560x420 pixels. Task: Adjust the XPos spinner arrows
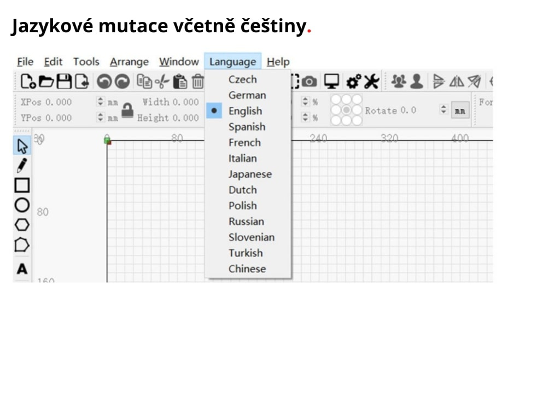tap(101, 102)
